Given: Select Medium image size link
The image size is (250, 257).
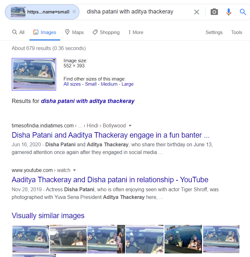Looking at the screenshot, I should pyautogui.click(x=109, y=84).
